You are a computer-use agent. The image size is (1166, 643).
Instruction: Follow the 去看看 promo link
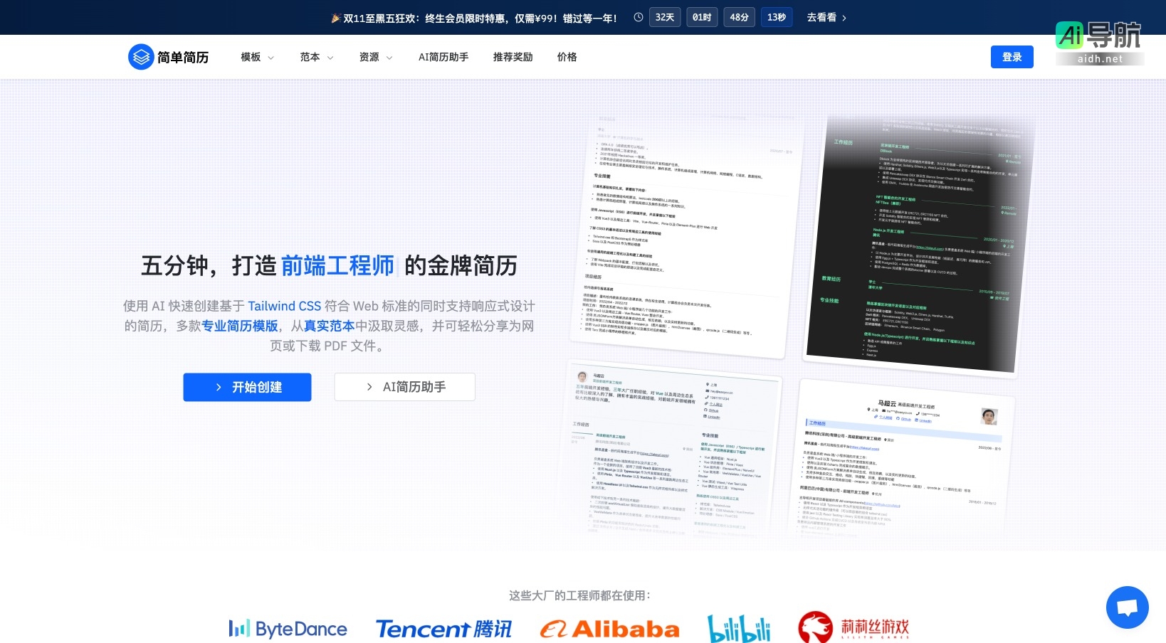point(825,17)
